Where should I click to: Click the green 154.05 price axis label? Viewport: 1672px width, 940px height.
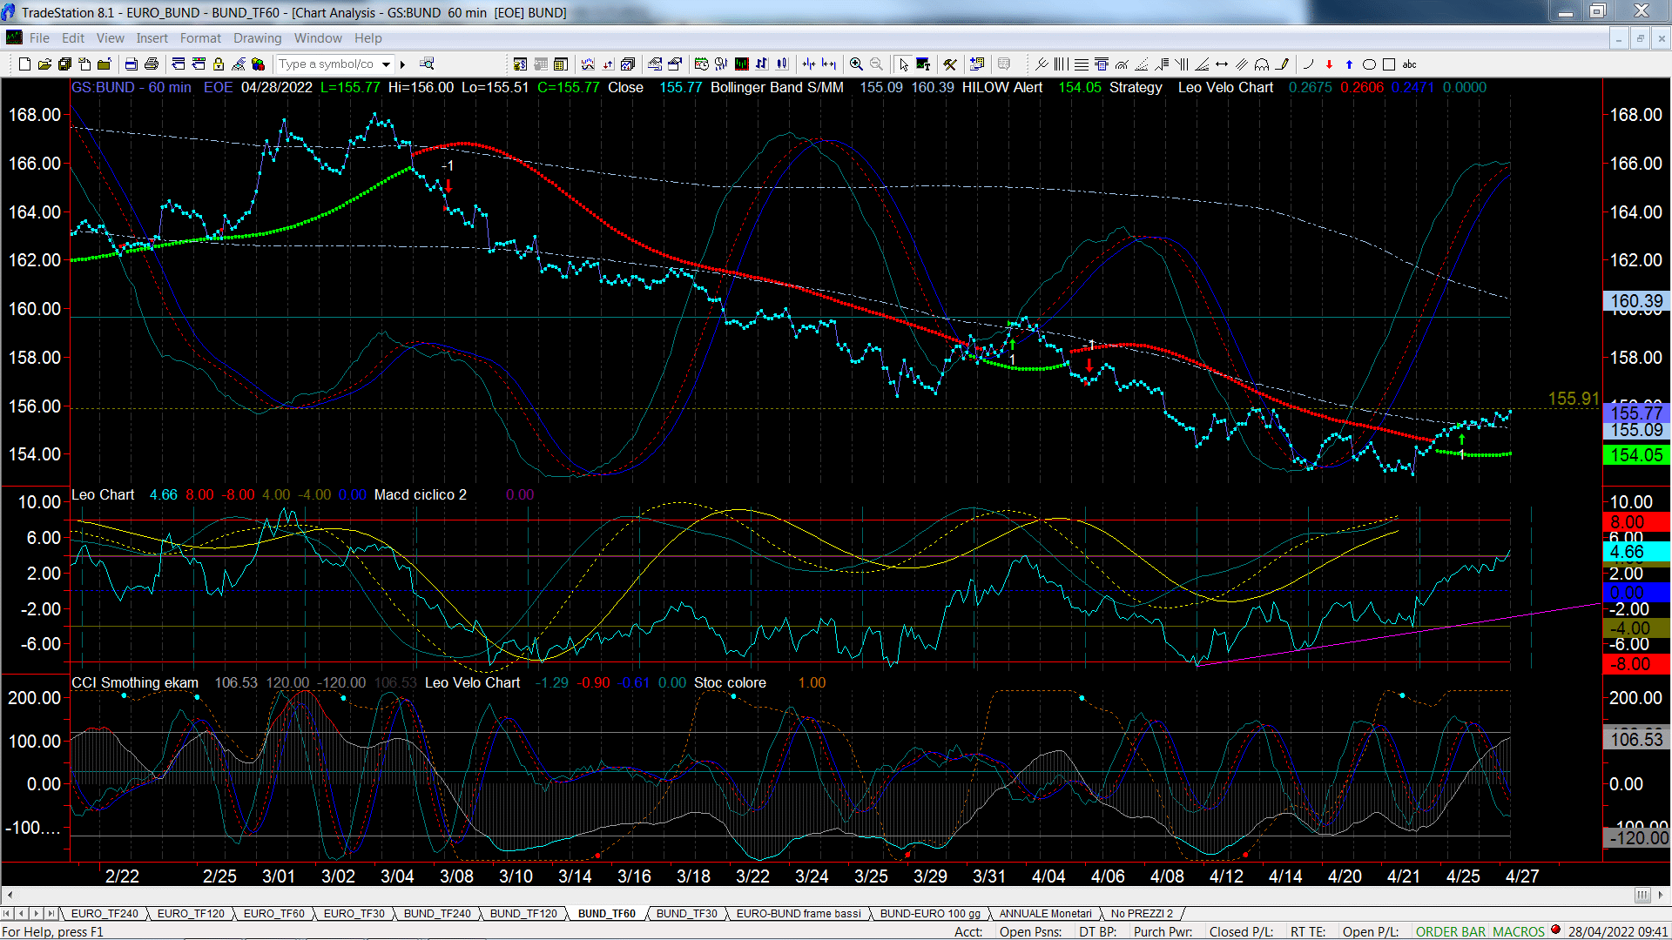click(x=1636, y=455)
